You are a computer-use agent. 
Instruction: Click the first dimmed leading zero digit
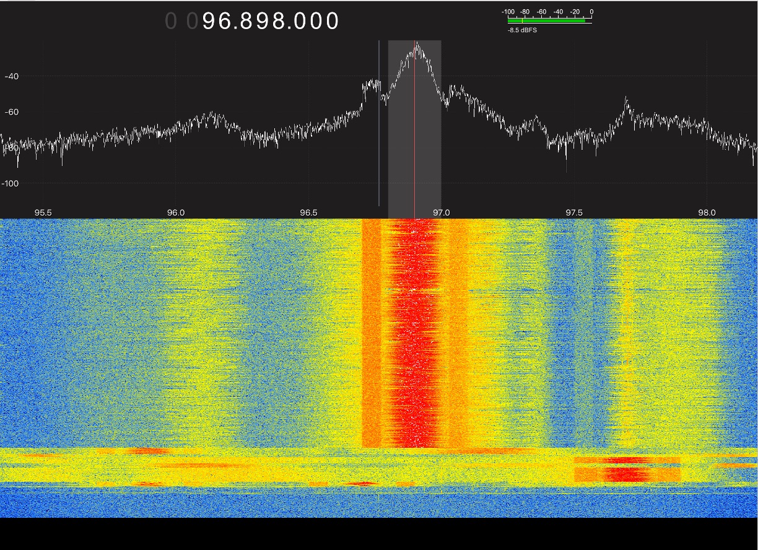pos(171,22)
